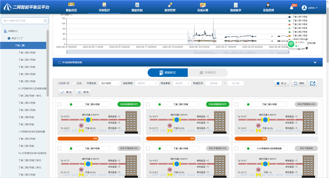
Task: Open the 数据总览 overview icon
Action: 71,5
